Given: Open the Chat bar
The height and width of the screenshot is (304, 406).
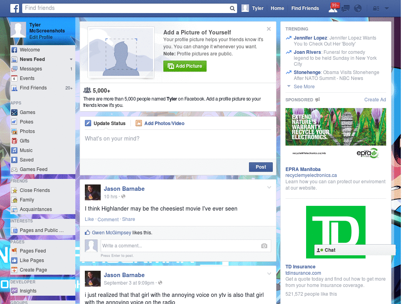Looking at the screenshot, I should point(355,250).
